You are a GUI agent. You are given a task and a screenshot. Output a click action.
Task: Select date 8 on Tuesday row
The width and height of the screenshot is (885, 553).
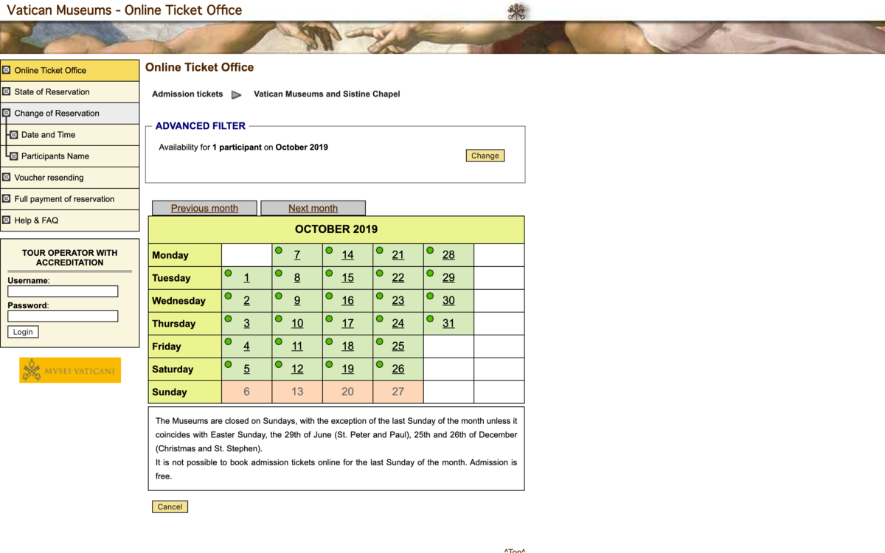297,278
